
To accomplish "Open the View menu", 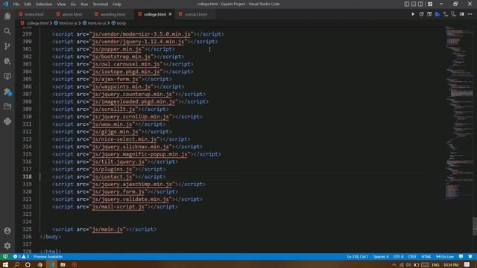I will pyautogui.click(x=61, y=4).
